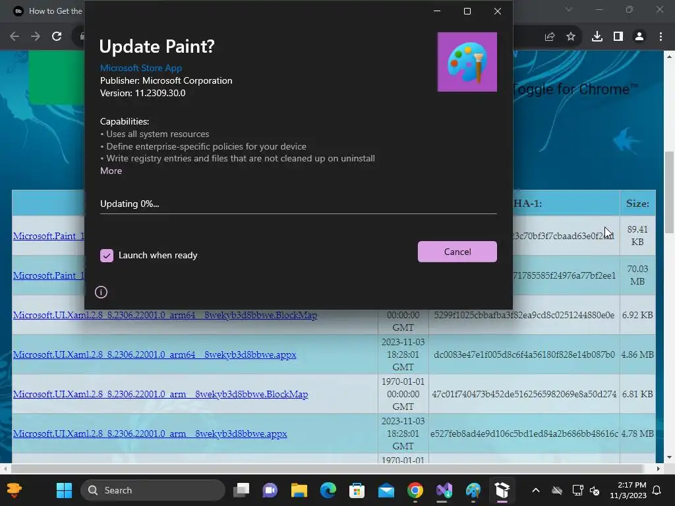Open Chrome tab search chevron
The width and height of the screenshot is (675, 506).
(569, 9)
